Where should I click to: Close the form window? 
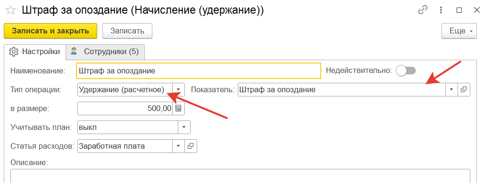[476, 10]
